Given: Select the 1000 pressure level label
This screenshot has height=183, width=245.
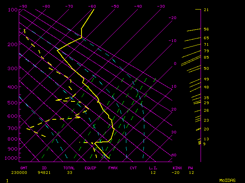Looking at the screenshot, I should [12, 158].
